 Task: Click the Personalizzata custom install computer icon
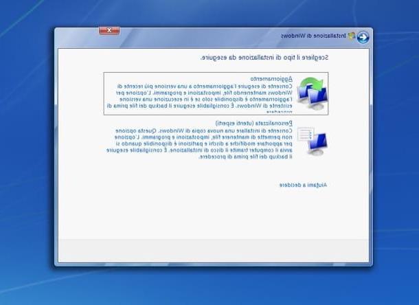pos(312,141)
